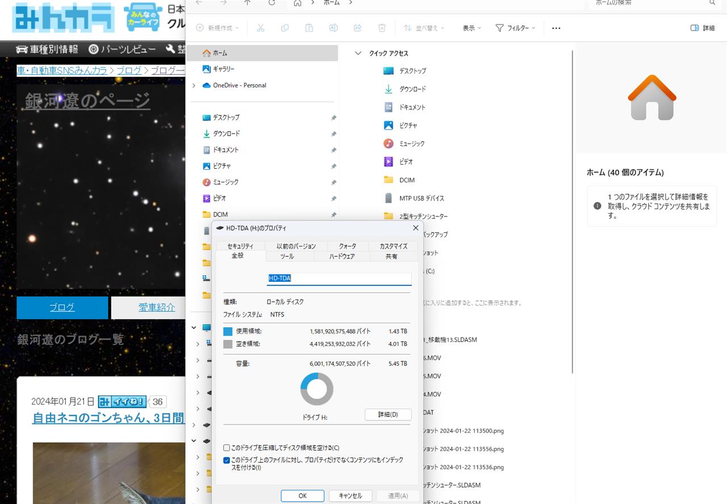Switch to the ハードウェア tab

(x=342, y=256)
